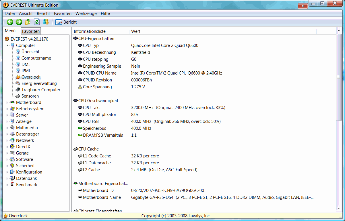Open the Werkzeuge menu
This screenshot has height=221, width=345.
coord(86,14)
